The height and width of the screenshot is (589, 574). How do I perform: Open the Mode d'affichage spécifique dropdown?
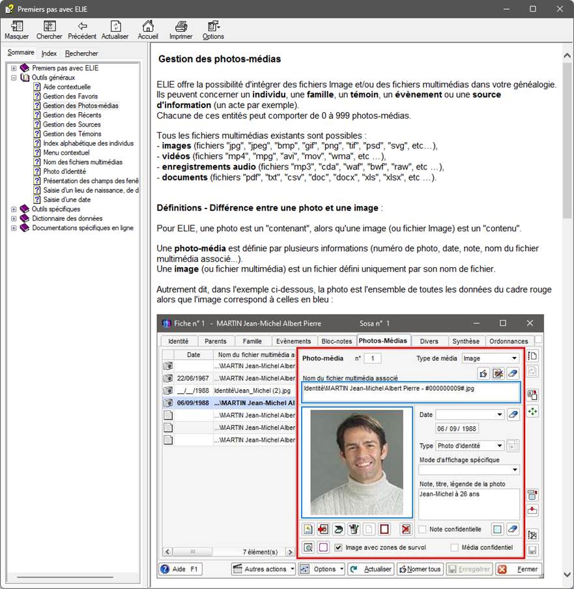pos(469,470)
